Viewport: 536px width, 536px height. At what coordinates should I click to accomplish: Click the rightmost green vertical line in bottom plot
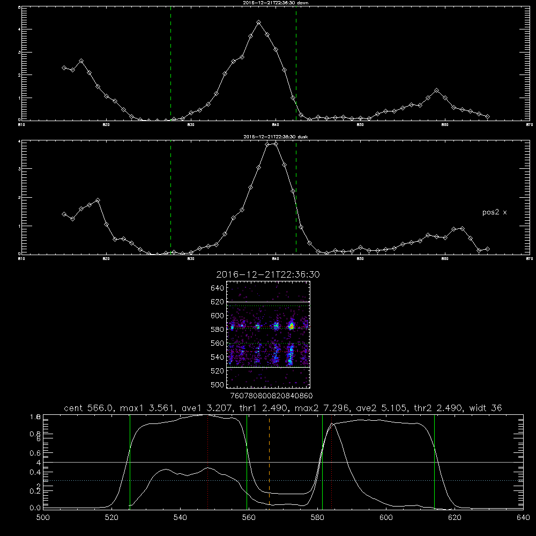435,461
